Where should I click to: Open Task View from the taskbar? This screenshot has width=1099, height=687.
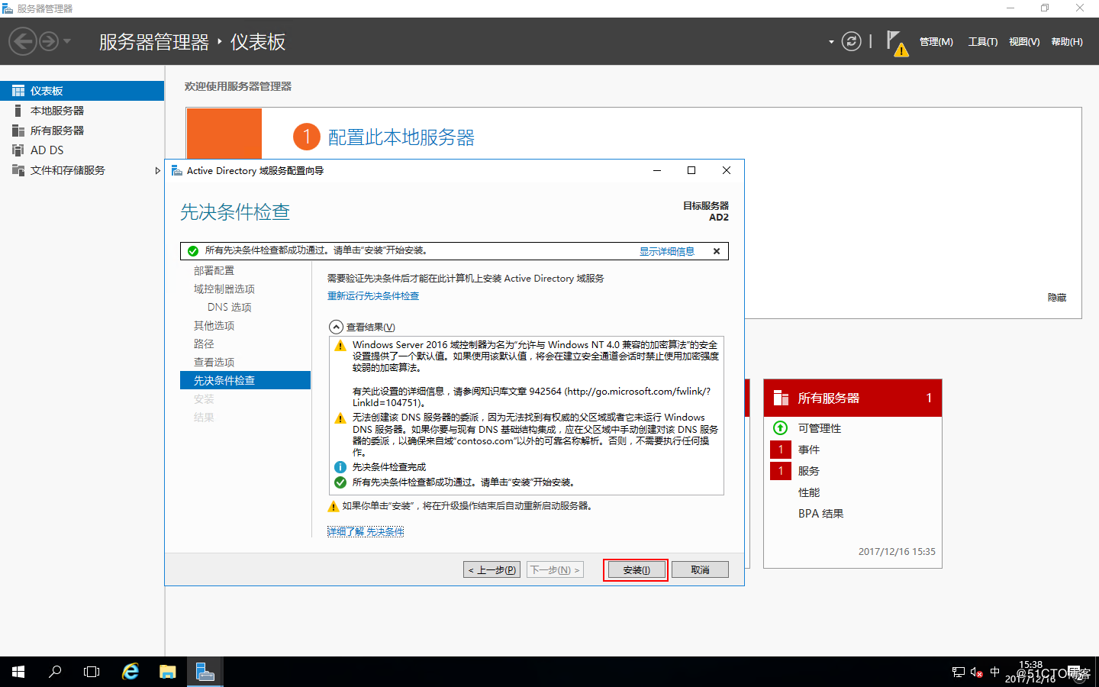click(92, 672)
